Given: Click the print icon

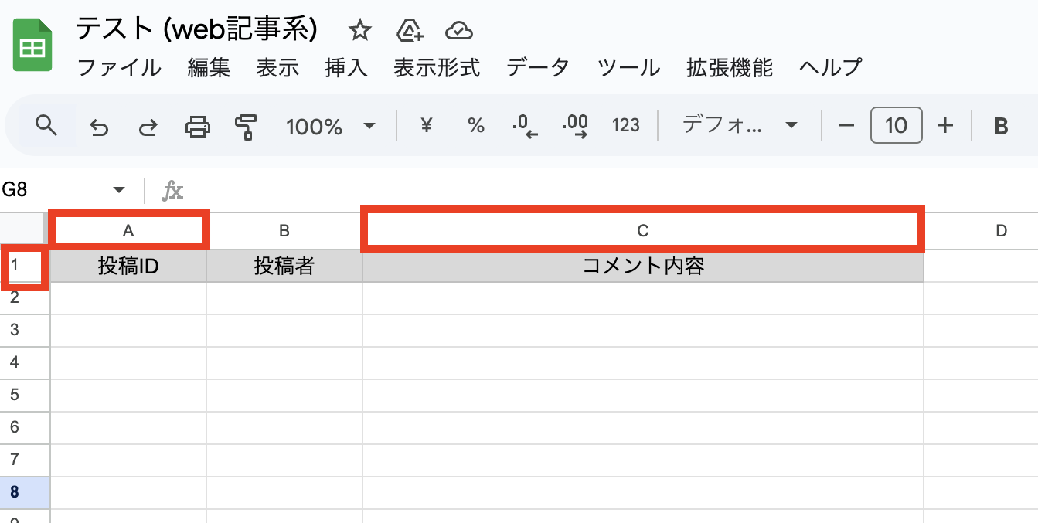Looking at the screenshot, I should pyautogui.click(x=198, y=126).
